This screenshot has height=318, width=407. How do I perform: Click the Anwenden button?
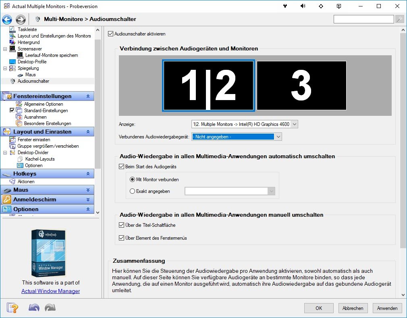(387, 308)
